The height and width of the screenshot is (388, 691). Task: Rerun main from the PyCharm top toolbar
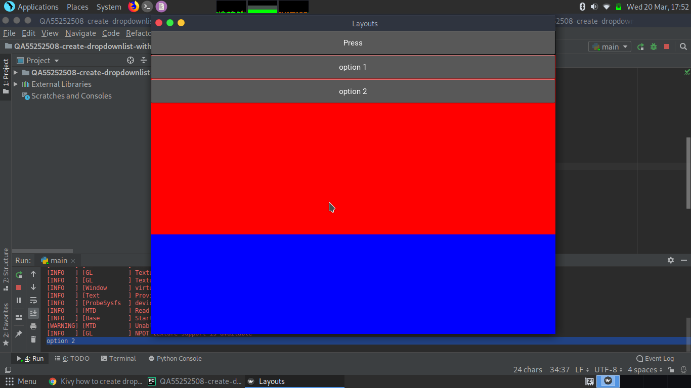(640, 46)
